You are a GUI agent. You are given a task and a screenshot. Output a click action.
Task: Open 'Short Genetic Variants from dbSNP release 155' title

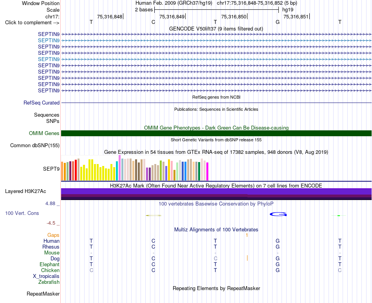(216, 140)
